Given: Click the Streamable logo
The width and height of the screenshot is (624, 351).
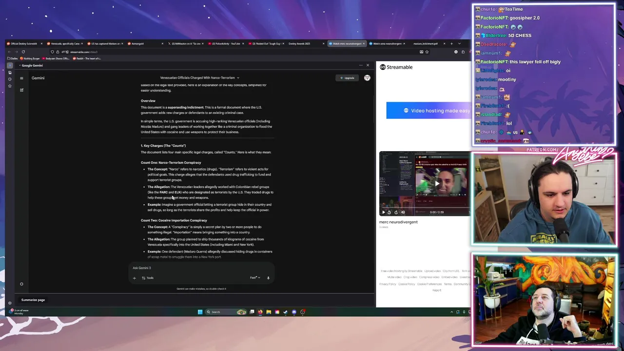Looking at the screenshot, I should [396, 67].
